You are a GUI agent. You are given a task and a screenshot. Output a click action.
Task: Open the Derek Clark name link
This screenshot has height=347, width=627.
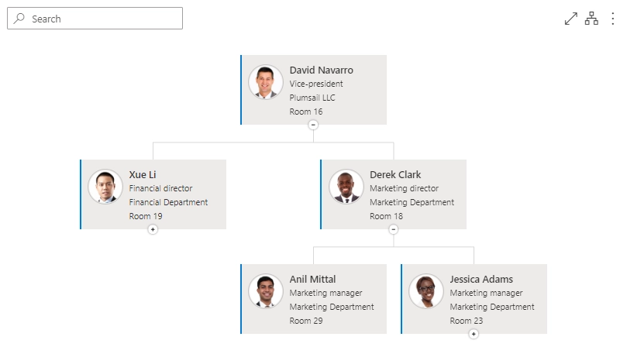pos(395,175)
